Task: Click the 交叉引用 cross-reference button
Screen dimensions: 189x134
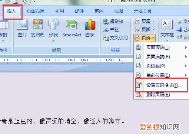Action: click(116, 38)
